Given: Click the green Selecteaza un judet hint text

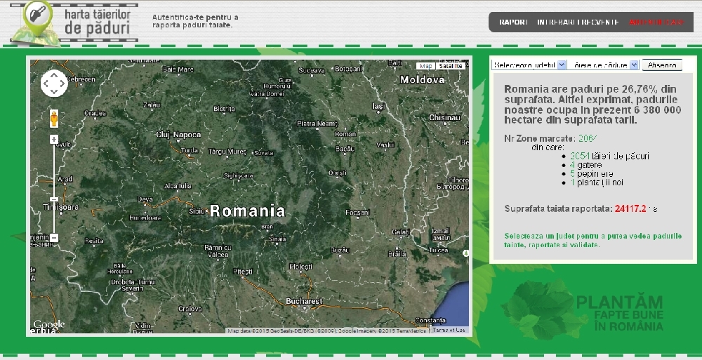Looking at the screenshot, I should 592,241.
